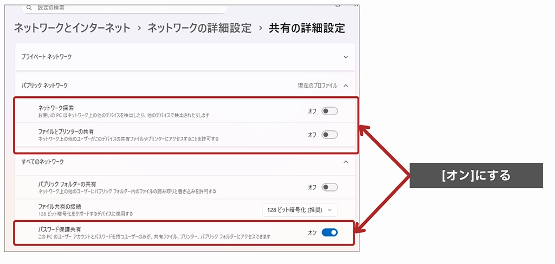The image size is (555, 264).
Task: Disable the パスワード保護共有 toggle
Action: coord(330,232)
